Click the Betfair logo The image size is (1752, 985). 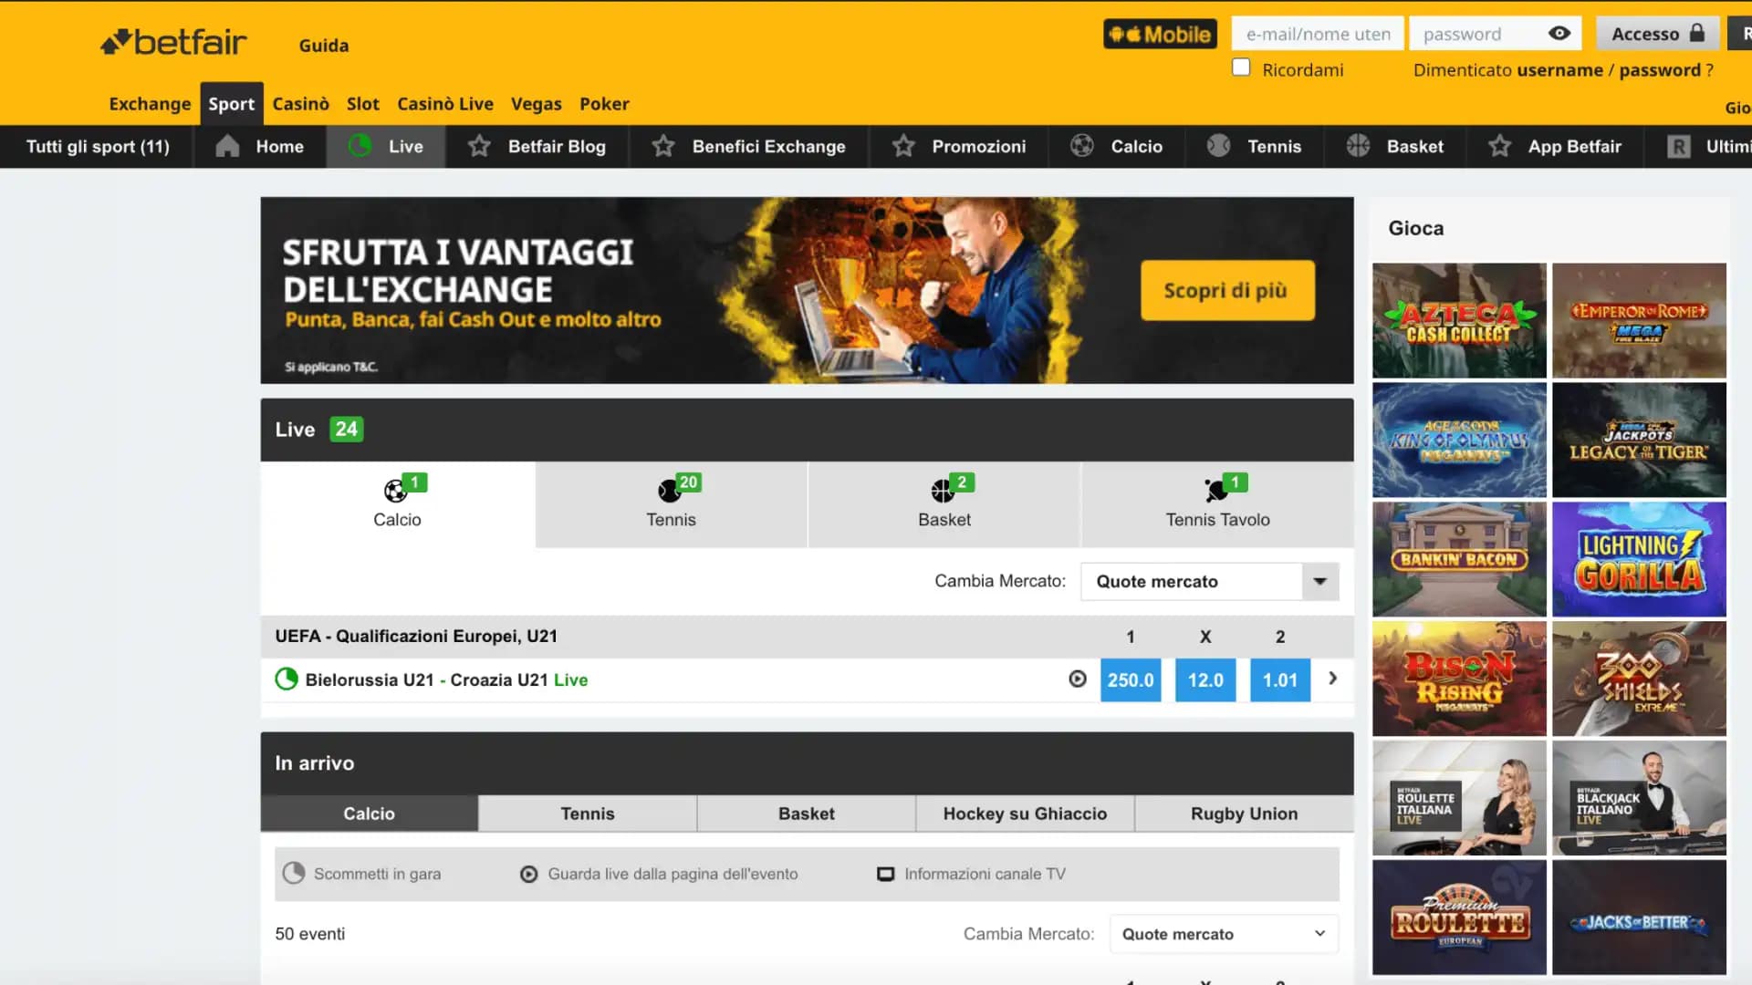point(172,40)
